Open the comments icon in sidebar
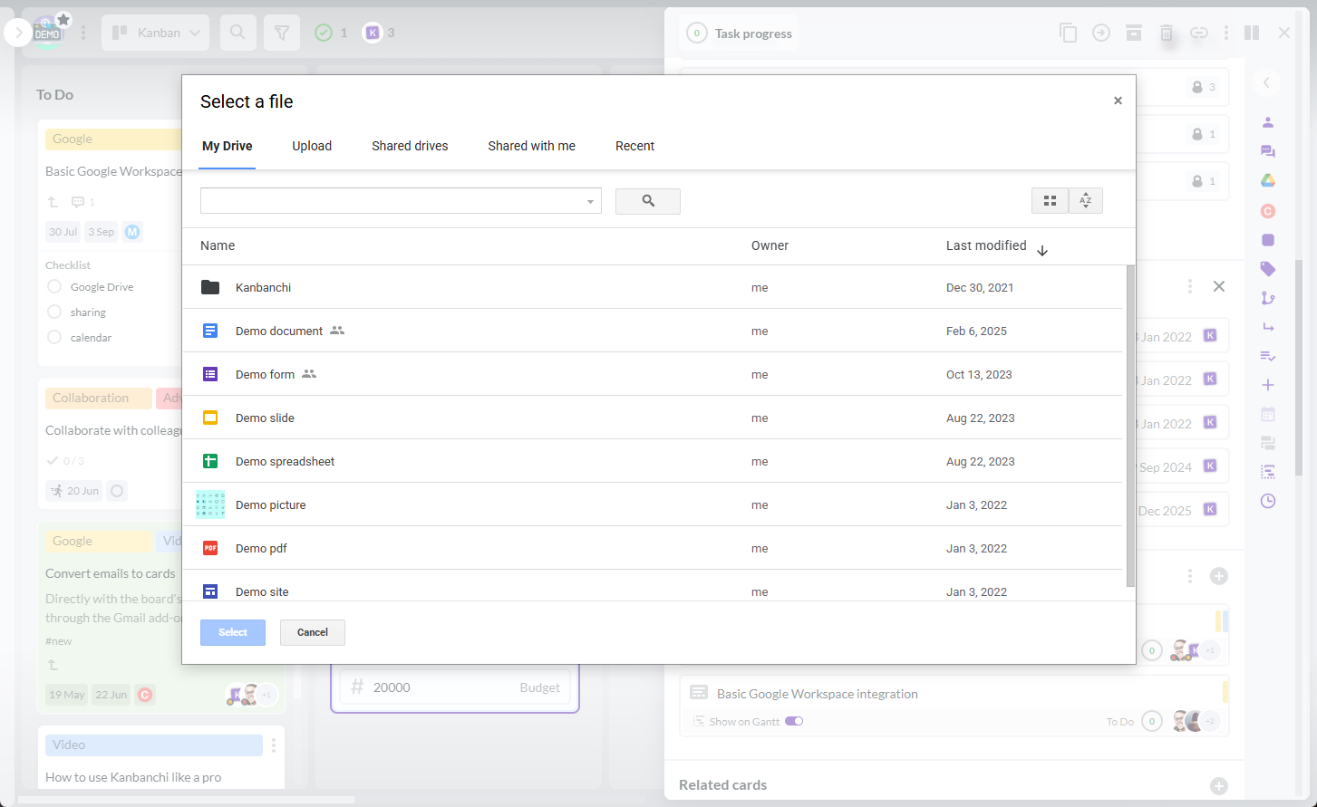1317x807 pixels. point(1268,151)
